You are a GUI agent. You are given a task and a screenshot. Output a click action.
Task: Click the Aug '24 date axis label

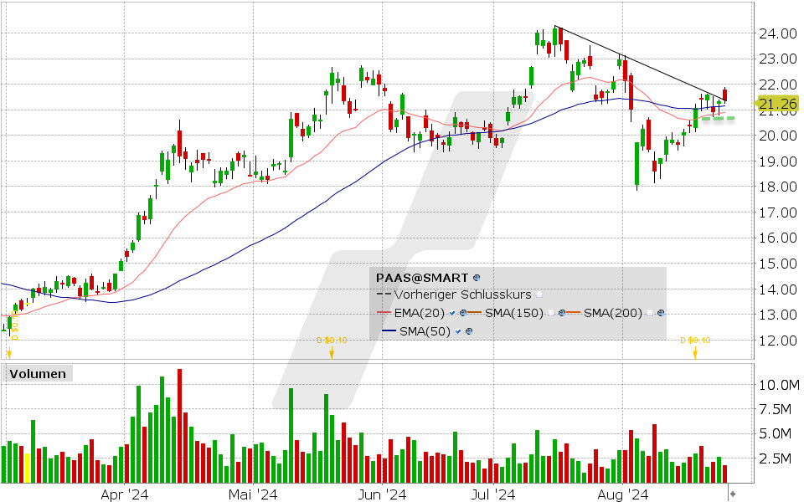tap(622, 494)
